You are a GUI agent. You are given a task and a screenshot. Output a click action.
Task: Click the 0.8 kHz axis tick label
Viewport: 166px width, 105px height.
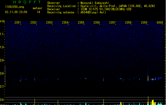(2, 73)
